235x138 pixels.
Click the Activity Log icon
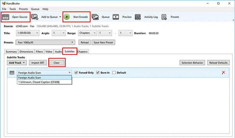tap(138, 17)
